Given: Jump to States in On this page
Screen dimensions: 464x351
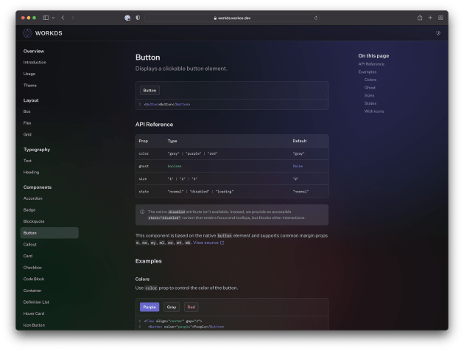Looking at the screenshot, I should point(370,103).
